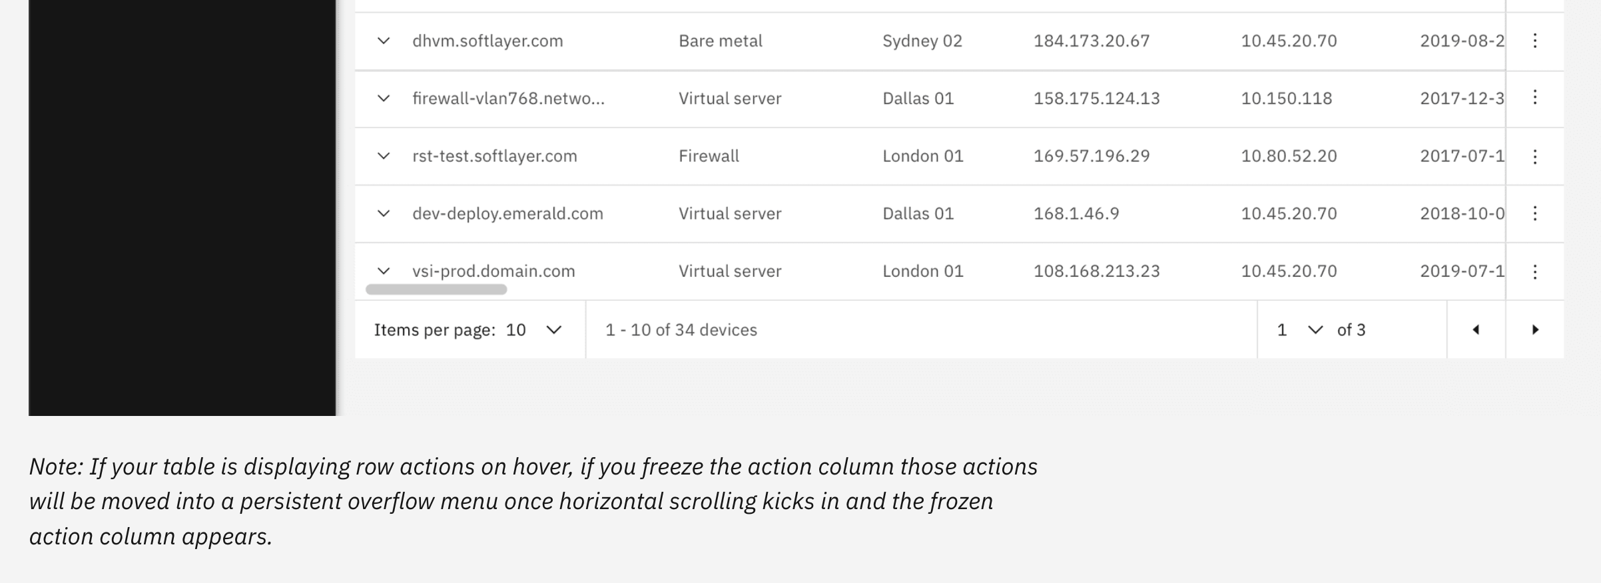Screen dimensions: 1601x583
Task: Expand the dhvm.softlayer.com row
Action: [x=384, y=41]
